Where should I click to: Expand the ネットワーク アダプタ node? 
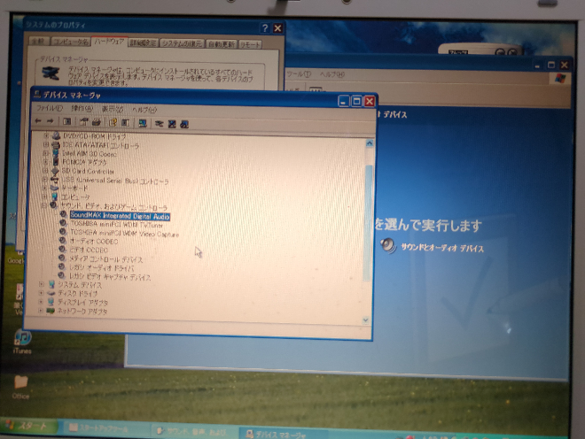[41, 310]
